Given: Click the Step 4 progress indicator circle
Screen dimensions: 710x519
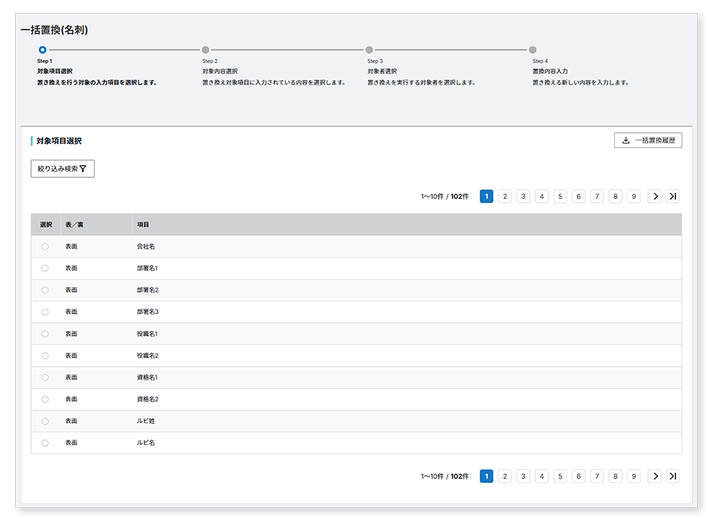Looking at the screenshot, I should point(532,50).
